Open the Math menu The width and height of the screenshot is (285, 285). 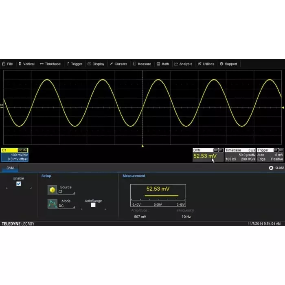pos(163,64)
